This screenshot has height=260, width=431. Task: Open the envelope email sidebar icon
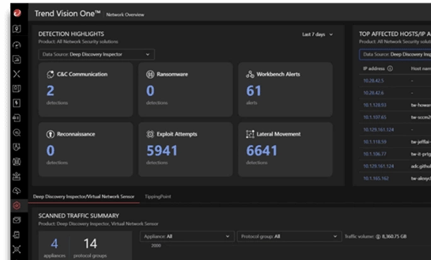click(x=17, y=220)
